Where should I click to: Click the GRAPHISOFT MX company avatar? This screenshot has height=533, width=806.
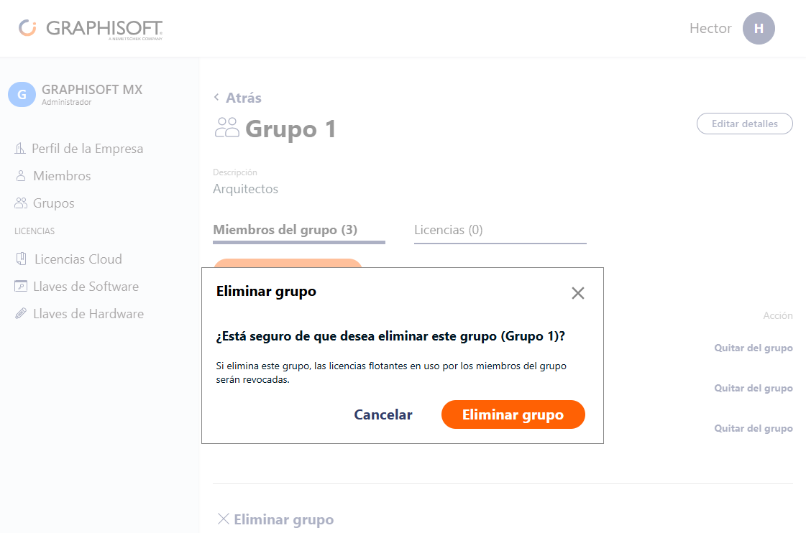[x=22, y=95]
